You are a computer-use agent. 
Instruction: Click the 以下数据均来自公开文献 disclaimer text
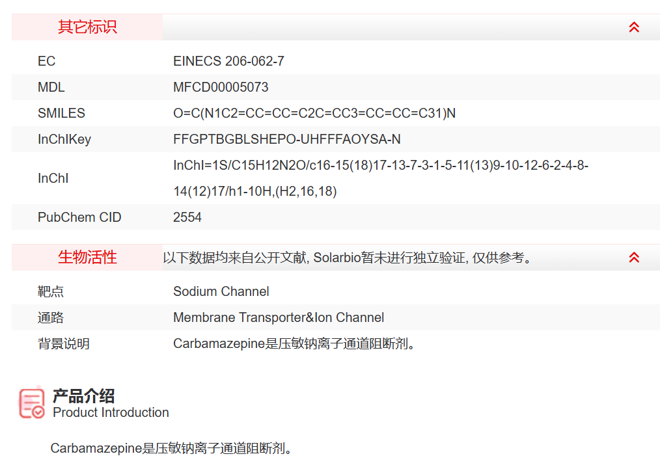pyautogui.click(x=348, y=258)
